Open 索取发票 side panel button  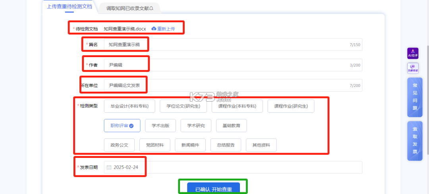[x=415, y=141]
